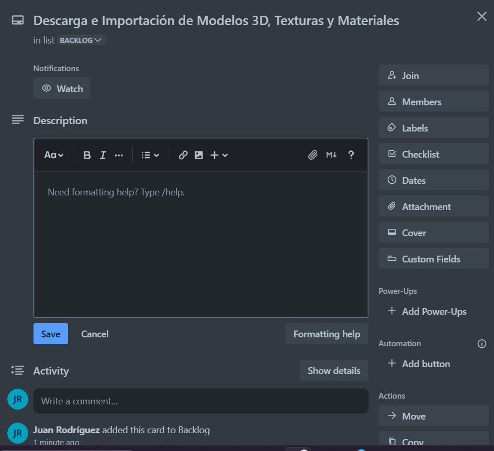The image size is (494, 451).
Task: Open the Cover settings
Action: click(433, 233)
